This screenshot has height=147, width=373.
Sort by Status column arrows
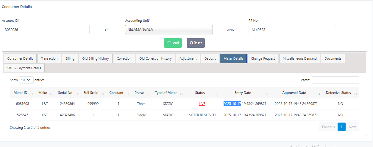[x=216, y=94]
